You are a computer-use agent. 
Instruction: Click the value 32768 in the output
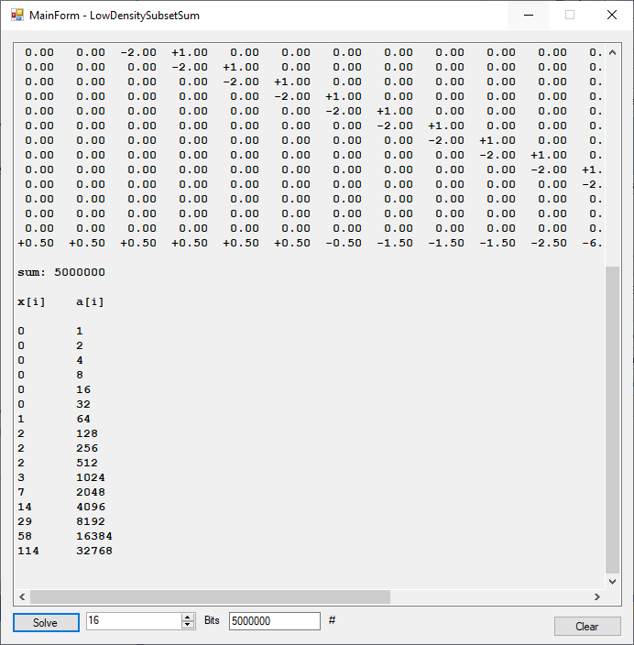94,551
